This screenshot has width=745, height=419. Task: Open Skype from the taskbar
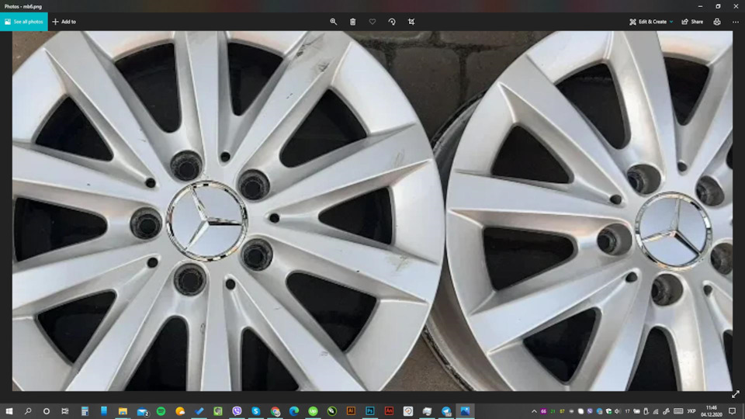point(256,411)
